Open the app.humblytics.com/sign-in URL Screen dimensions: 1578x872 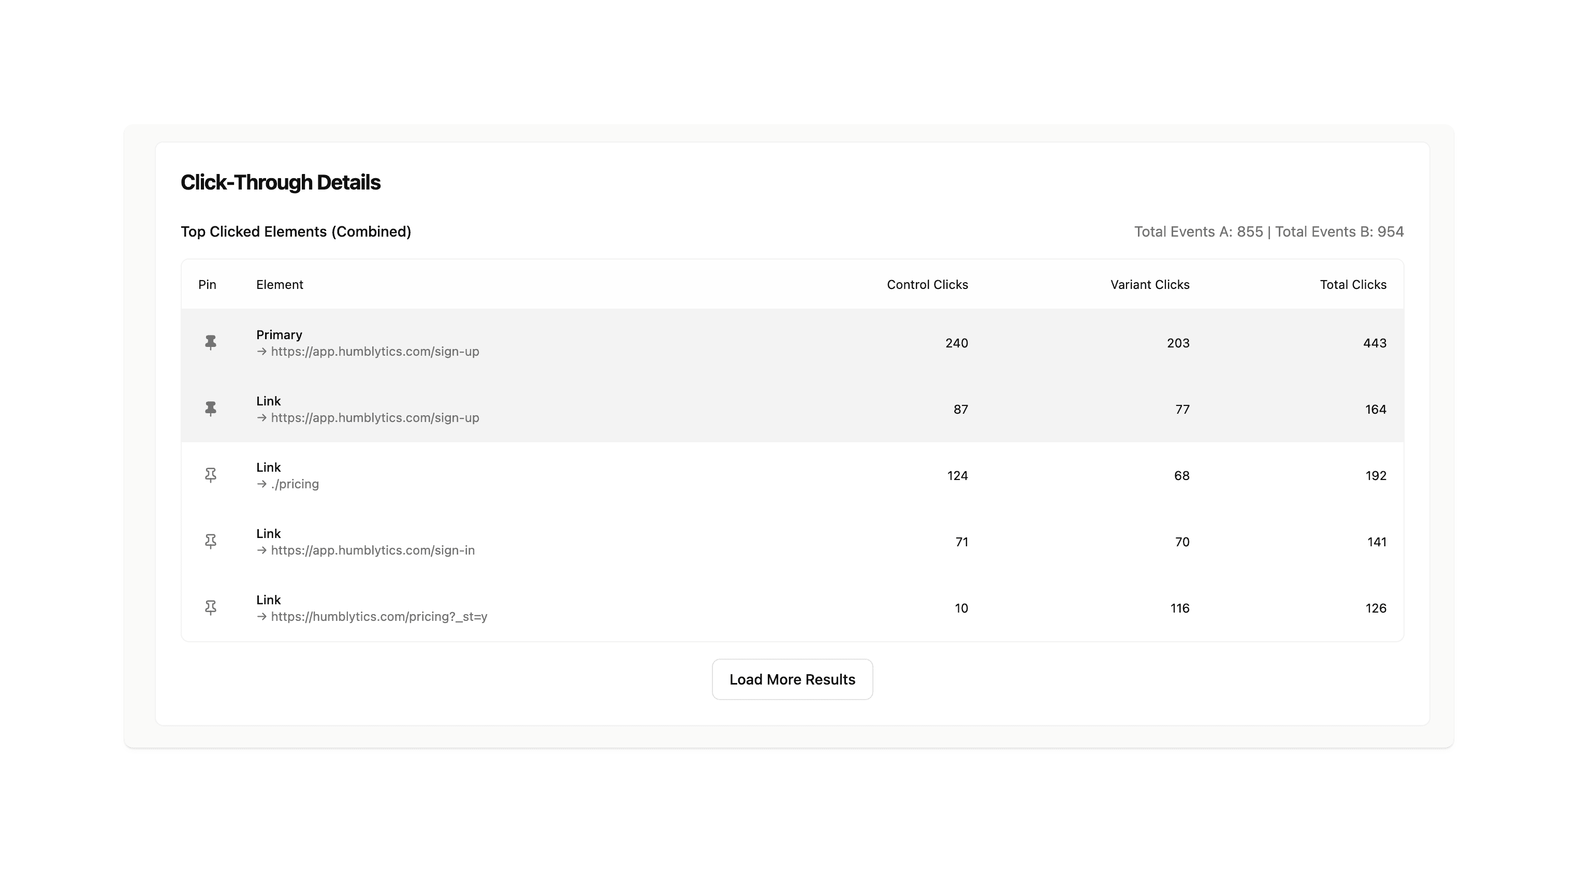pos(372,550)
